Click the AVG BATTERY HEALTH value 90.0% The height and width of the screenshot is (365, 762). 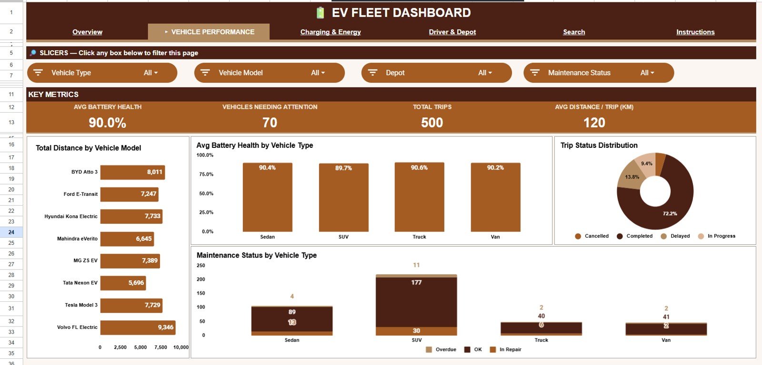click(x=108, y=123)
